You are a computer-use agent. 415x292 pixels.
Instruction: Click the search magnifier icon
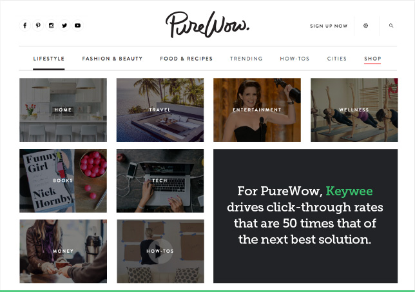click(x=391, y=26)
